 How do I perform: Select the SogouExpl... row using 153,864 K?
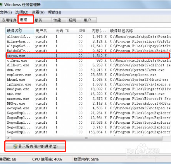(88, 132)
